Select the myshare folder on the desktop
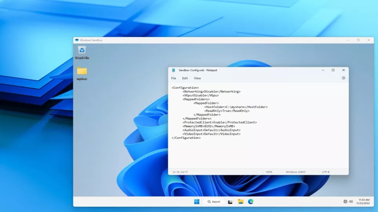378x212 pixels. (x=82, y=73)
